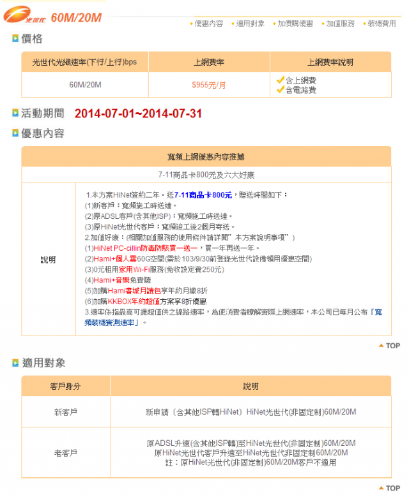
Task: Click the arrow icon beside 價格 heading
Action: pos(15,38)
